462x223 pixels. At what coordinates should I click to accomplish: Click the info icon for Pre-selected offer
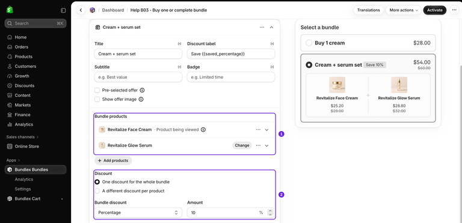(142, 90)
